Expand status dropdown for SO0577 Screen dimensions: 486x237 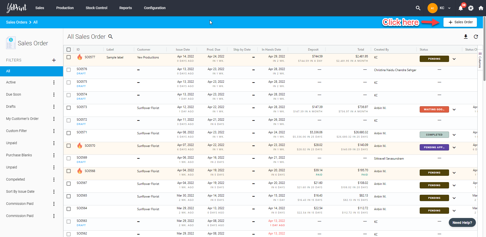pyautogui.click(x=454, y=59)
